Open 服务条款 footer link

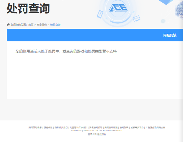point(48,128)
